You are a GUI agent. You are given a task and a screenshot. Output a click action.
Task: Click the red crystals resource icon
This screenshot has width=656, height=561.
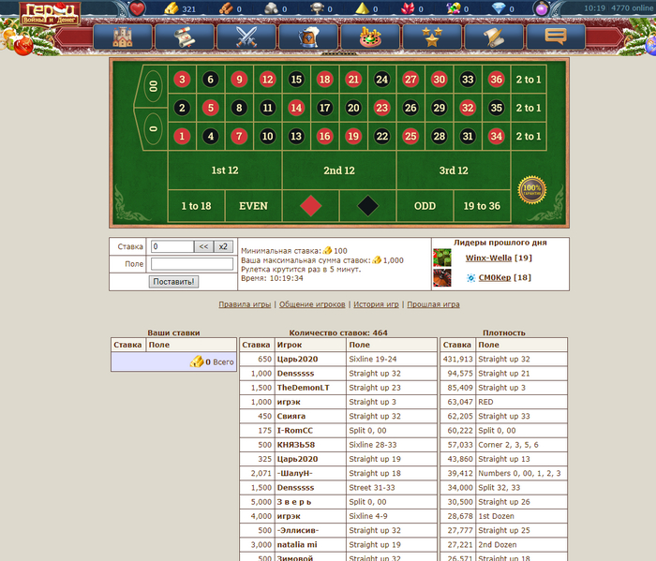[408, 8]
